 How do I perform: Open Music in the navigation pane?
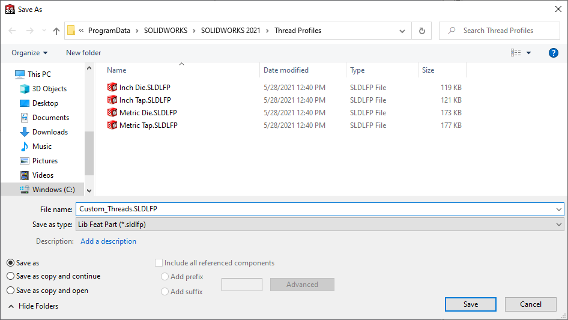[x=41, y=146]
